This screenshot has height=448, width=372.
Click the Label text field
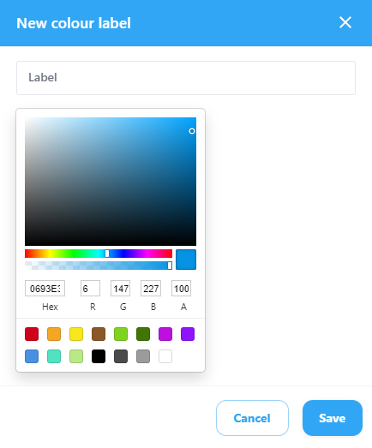coord(186,78)
